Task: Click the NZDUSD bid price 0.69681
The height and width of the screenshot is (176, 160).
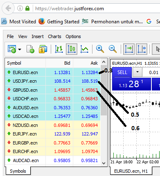Action: tap(62, 125)
